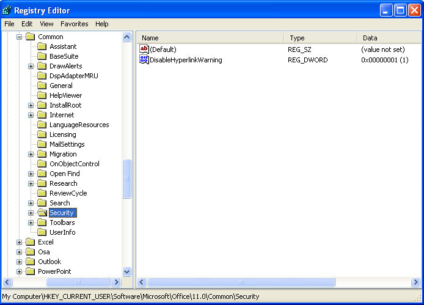The image size is (424, 305).
Task: Expand the Search key
Action: coord(31,203)
